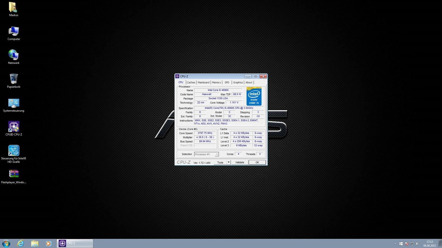Expand the Tools dropdown arrow
Image resolution: width=442 pixels, height=248 pixels.
[x=229, y=163]
